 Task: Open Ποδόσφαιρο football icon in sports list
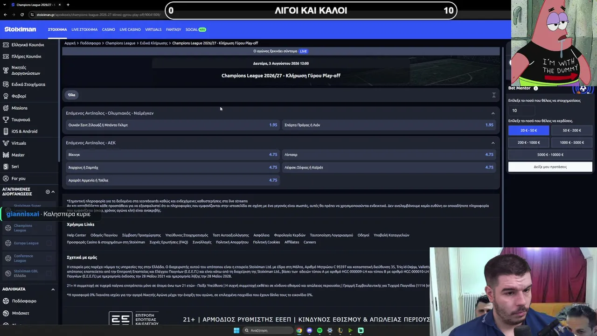coord(6,301)
